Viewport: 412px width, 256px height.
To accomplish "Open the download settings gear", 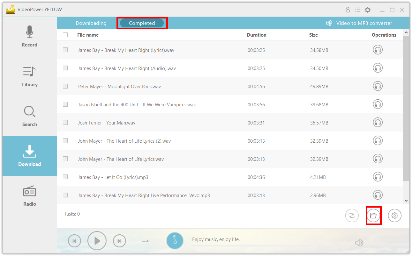I will click(x=395, y=216).
